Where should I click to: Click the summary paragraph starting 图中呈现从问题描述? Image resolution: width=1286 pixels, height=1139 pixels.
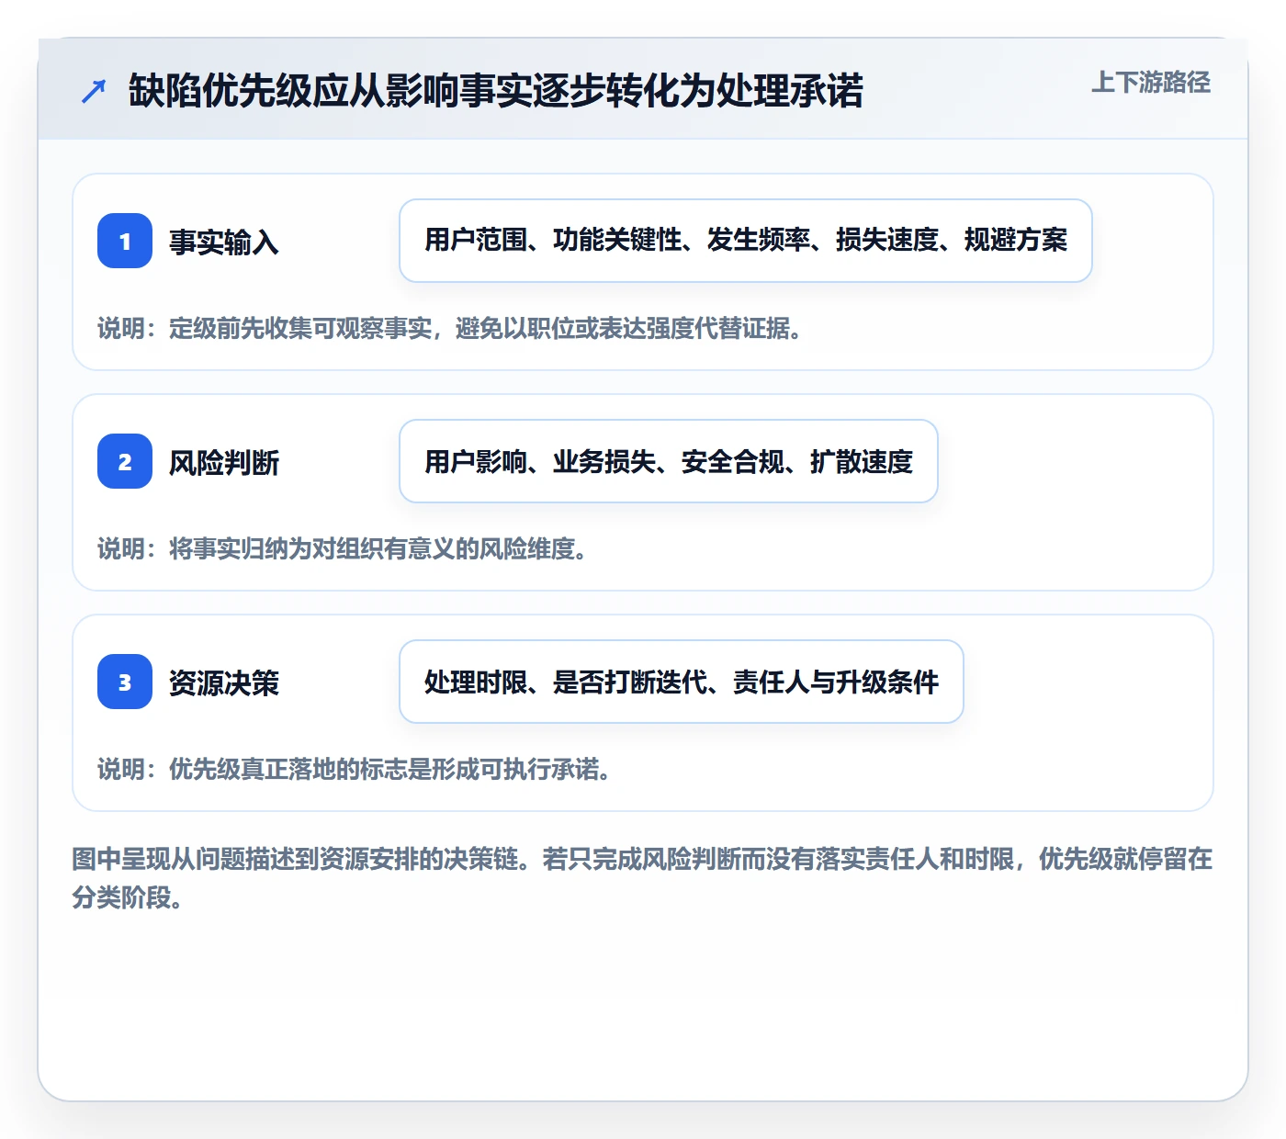[642, 878]
